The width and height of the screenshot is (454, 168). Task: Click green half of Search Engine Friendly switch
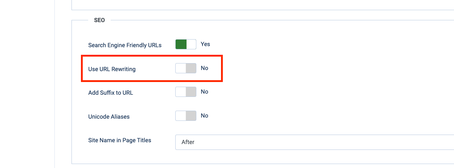tap(181, 44)
